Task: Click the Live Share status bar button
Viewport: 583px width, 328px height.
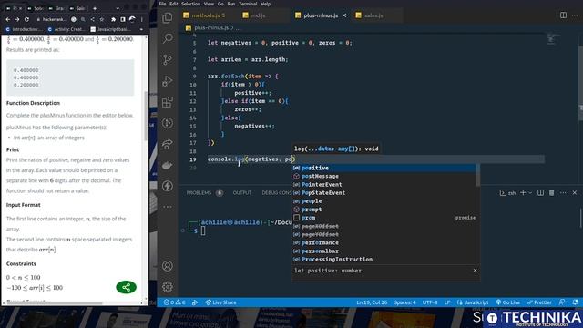Action: tap(220, 302)
